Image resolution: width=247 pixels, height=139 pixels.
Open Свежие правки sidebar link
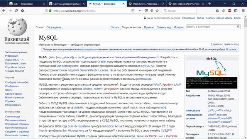point(14,94)
